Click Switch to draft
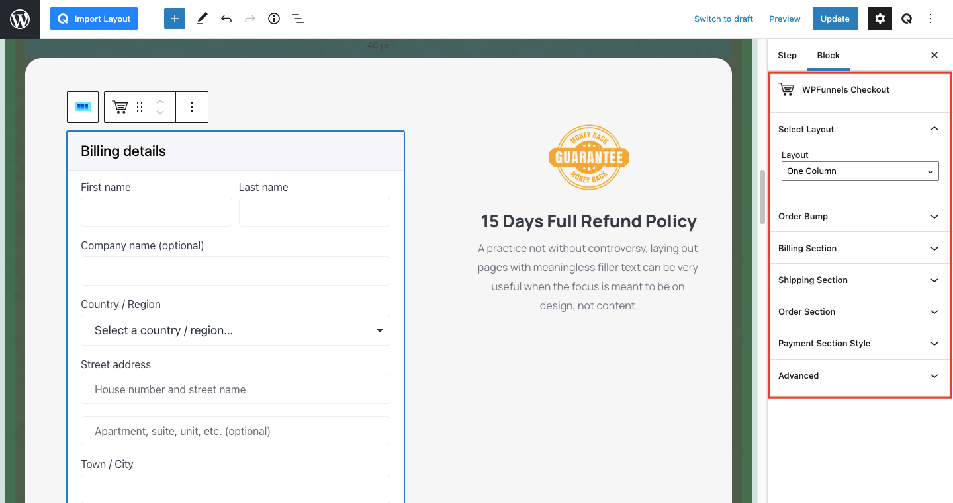This screenshot has width=953, height=503. (723, 19)
